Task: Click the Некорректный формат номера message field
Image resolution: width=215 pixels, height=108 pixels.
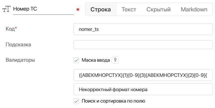Action: click(x=143, y=89)
